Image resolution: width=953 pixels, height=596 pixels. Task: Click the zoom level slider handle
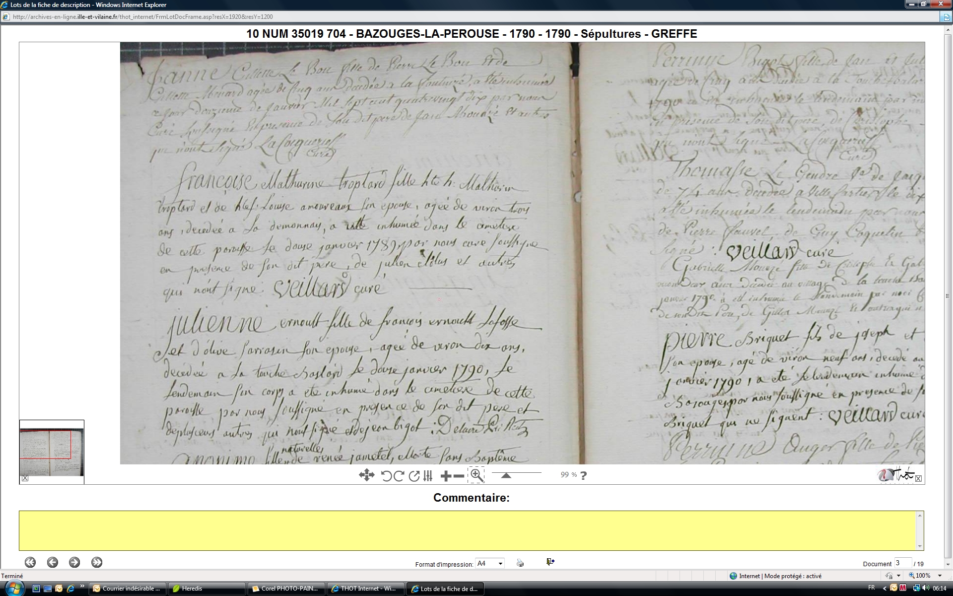tap(506, 475)
